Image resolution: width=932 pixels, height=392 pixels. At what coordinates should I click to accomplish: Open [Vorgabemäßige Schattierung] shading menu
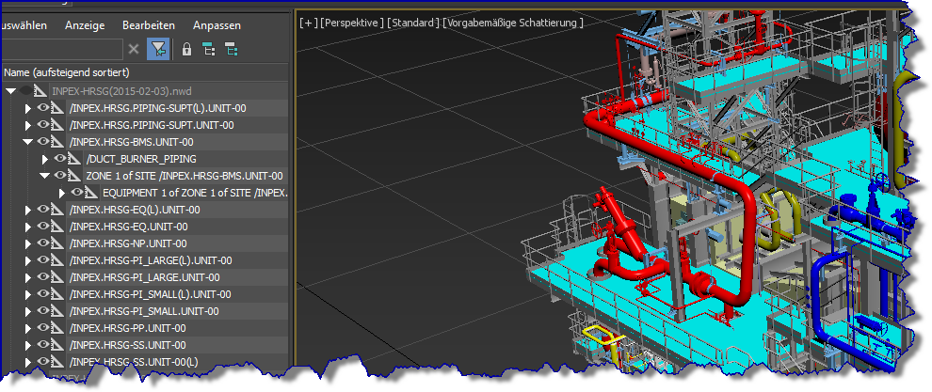click(513, 23)
